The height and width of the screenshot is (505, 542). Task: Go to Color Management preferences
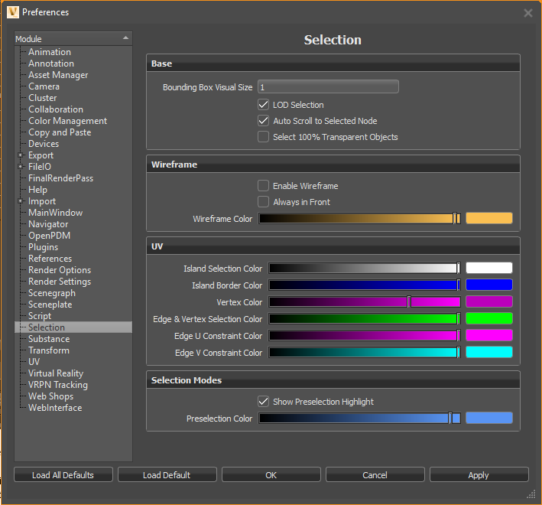(x=67, y=121)
